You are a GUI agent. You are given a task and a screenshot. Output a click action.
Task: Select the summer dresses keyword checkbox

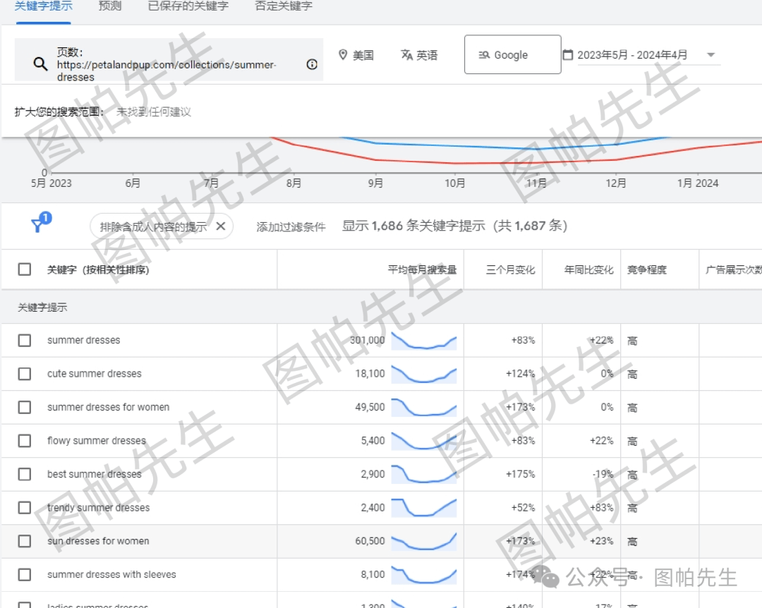25,341
